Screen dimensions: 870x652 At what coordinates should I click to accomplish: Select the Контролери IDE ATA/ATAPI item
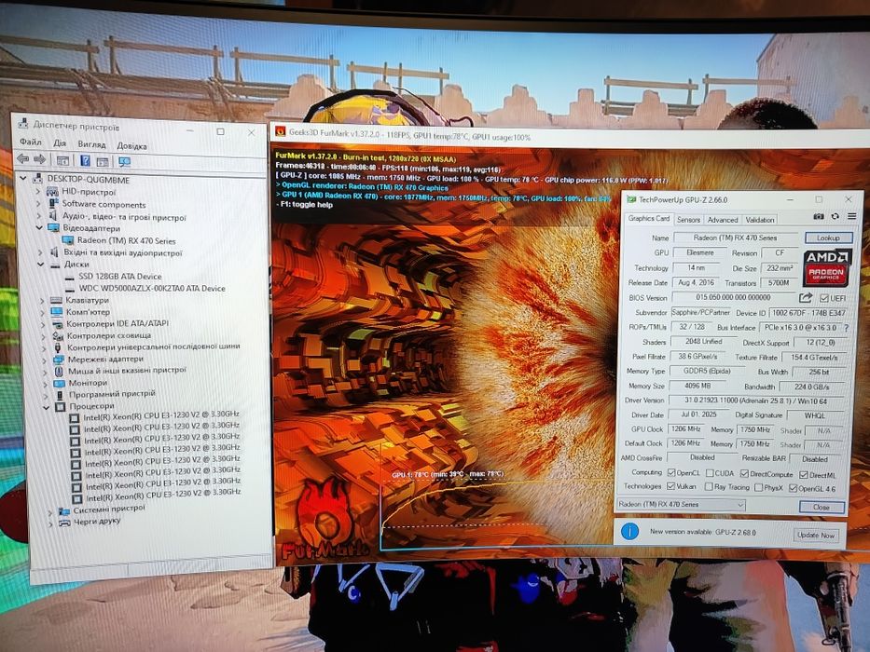117,323
